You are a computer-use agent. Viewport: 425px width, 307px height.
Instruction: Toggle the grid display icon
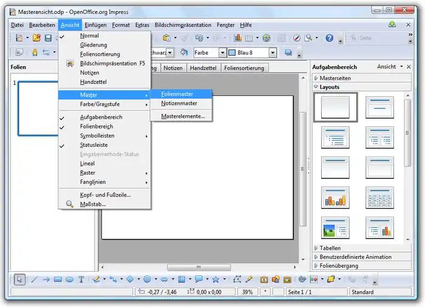click(x=282, y=38)
